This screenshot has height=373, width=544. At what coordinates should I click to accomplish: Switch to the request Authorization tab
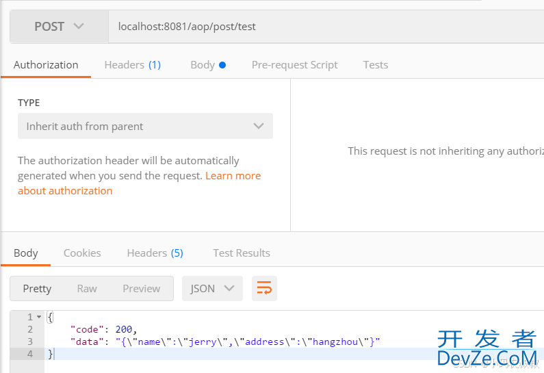46,65
